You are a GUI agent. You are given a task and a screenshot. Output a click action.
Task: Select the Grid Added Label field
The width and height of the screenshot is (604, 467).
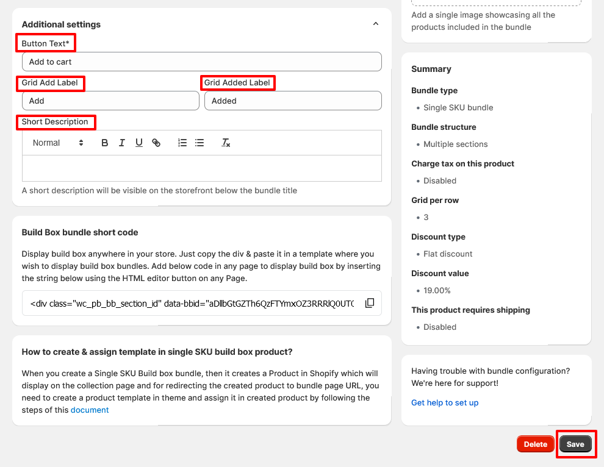(x=293, y=101)
